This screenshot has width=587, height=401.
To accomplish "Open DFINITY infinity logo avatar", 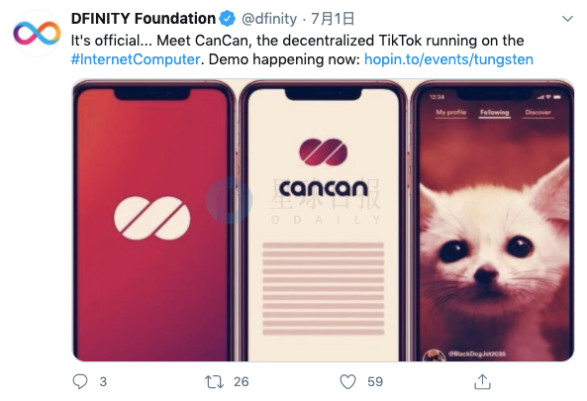I will (37, 34).
